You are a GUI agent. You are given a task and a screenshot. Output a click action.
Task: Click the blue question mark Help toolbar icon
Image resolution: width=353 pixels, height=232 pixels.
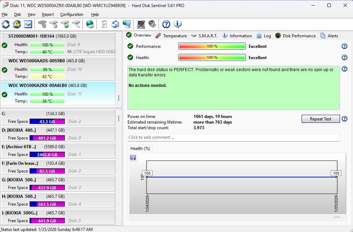pos(166,24)
